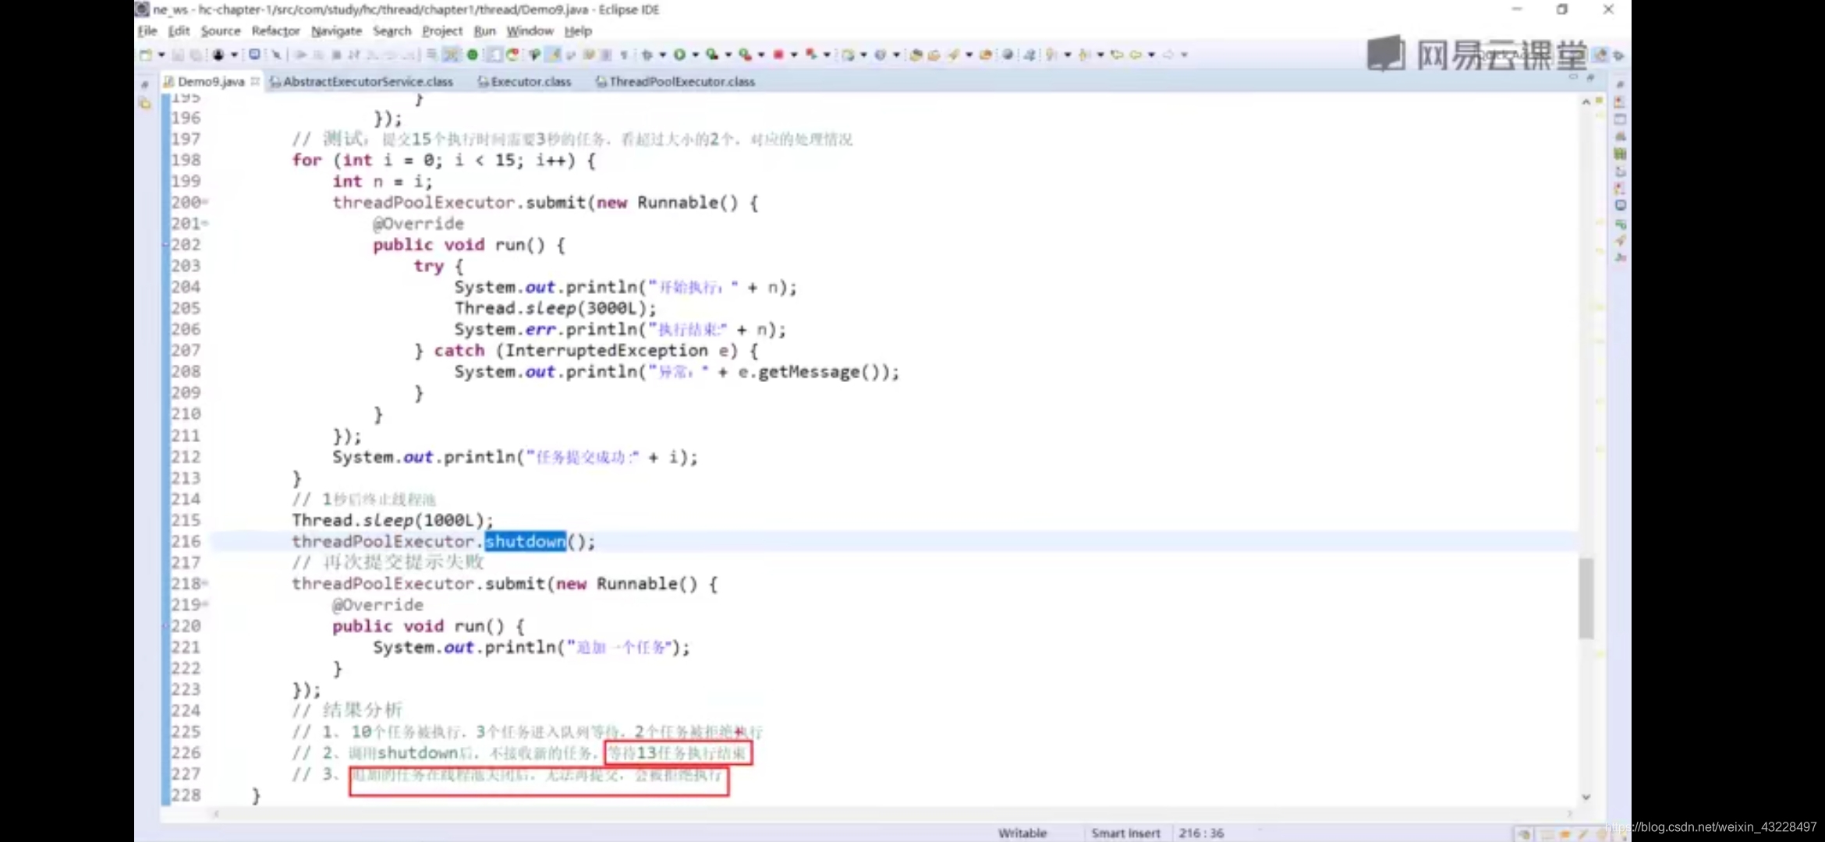Click the "Smart Insert" status bar entry
The image size is (1825, 842).
click(x=1125, y=833)
